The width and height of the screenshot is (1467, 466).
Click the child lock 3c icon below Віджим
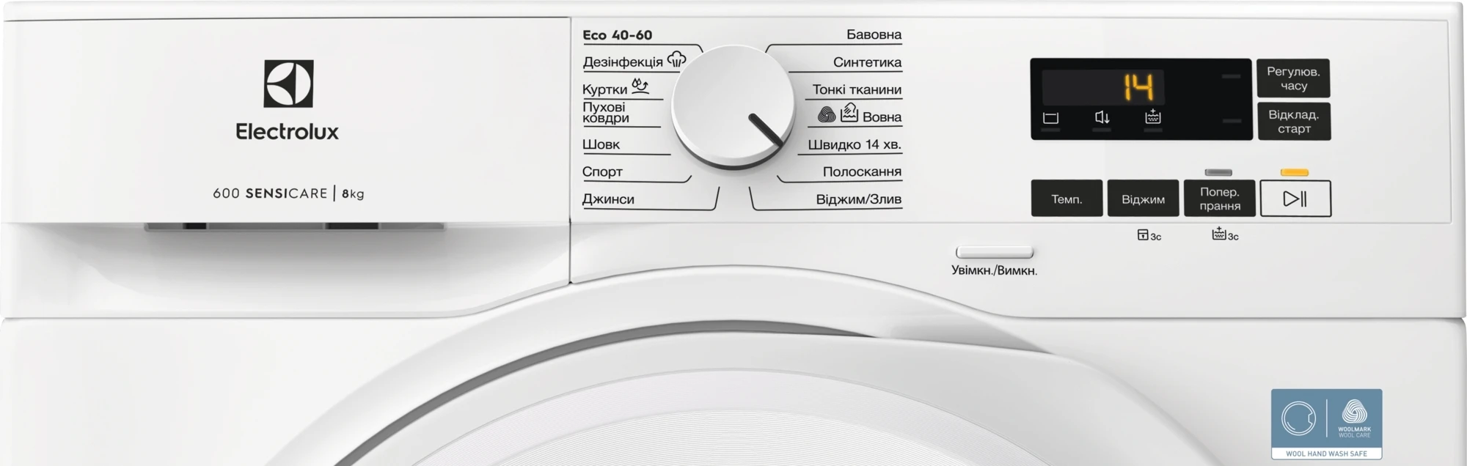[x=1149, y=235]
